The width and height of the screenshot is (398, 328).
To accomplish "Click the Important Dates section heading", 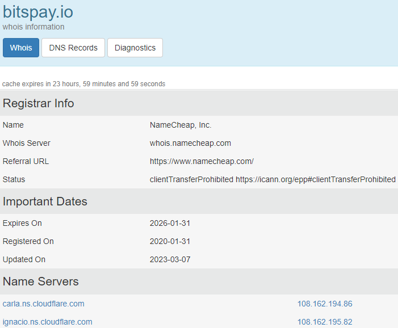I will click(45, 201).
